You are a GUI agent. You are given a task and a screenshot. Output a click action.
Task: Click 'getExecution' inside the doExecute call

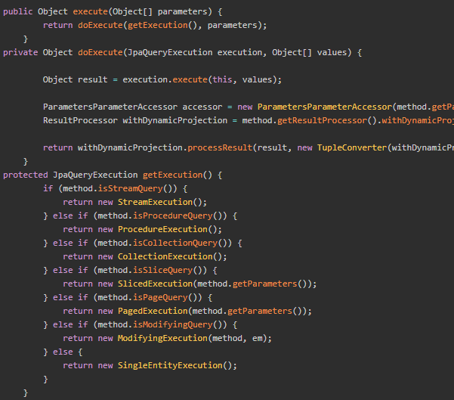pyautogui.click(x=158, y=25)
